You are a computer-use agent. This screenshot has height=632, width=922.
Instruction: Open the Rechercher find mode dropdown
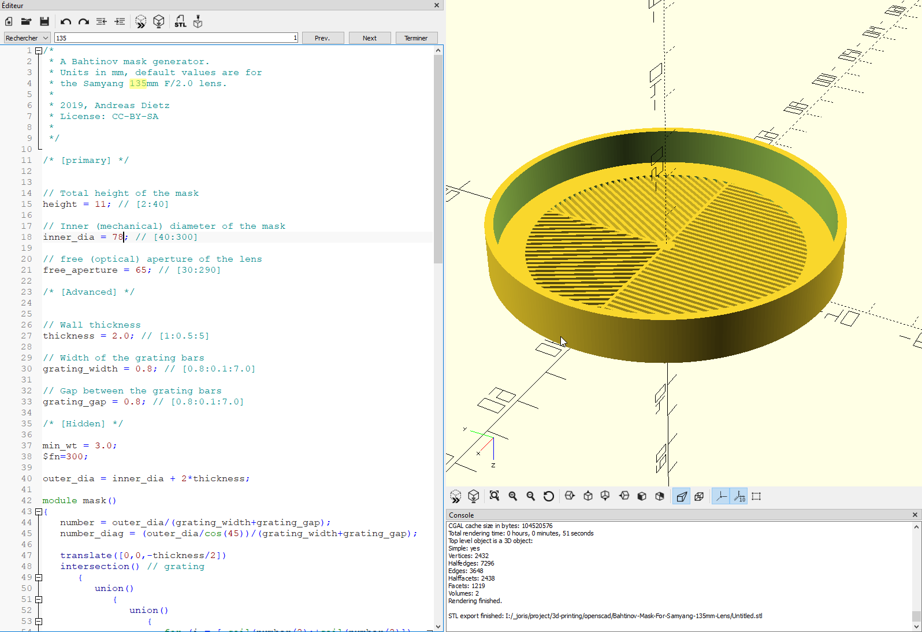(27, 38)
